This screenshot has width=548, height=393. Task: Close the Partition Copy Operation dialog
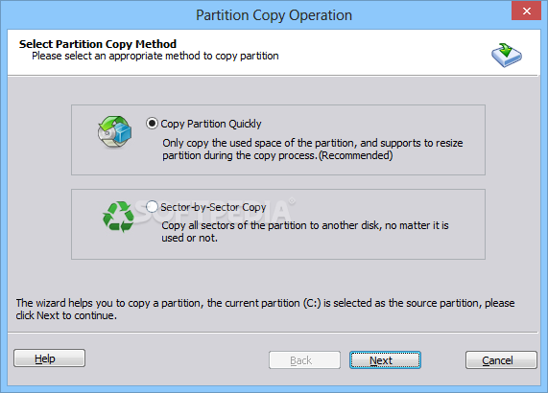pos(526,11)
